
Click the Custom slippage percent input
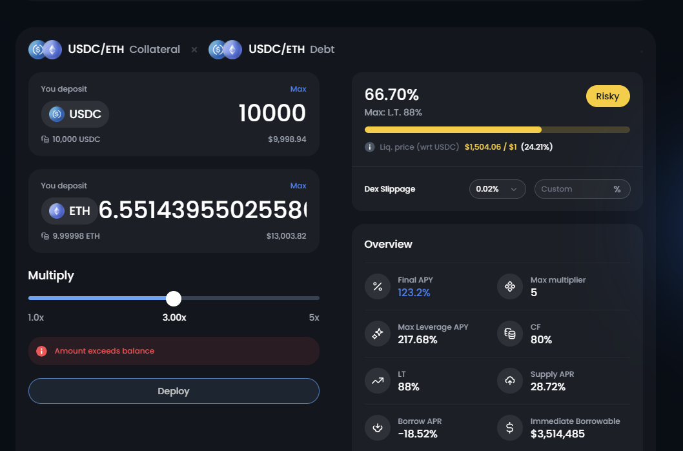(582, 189)
